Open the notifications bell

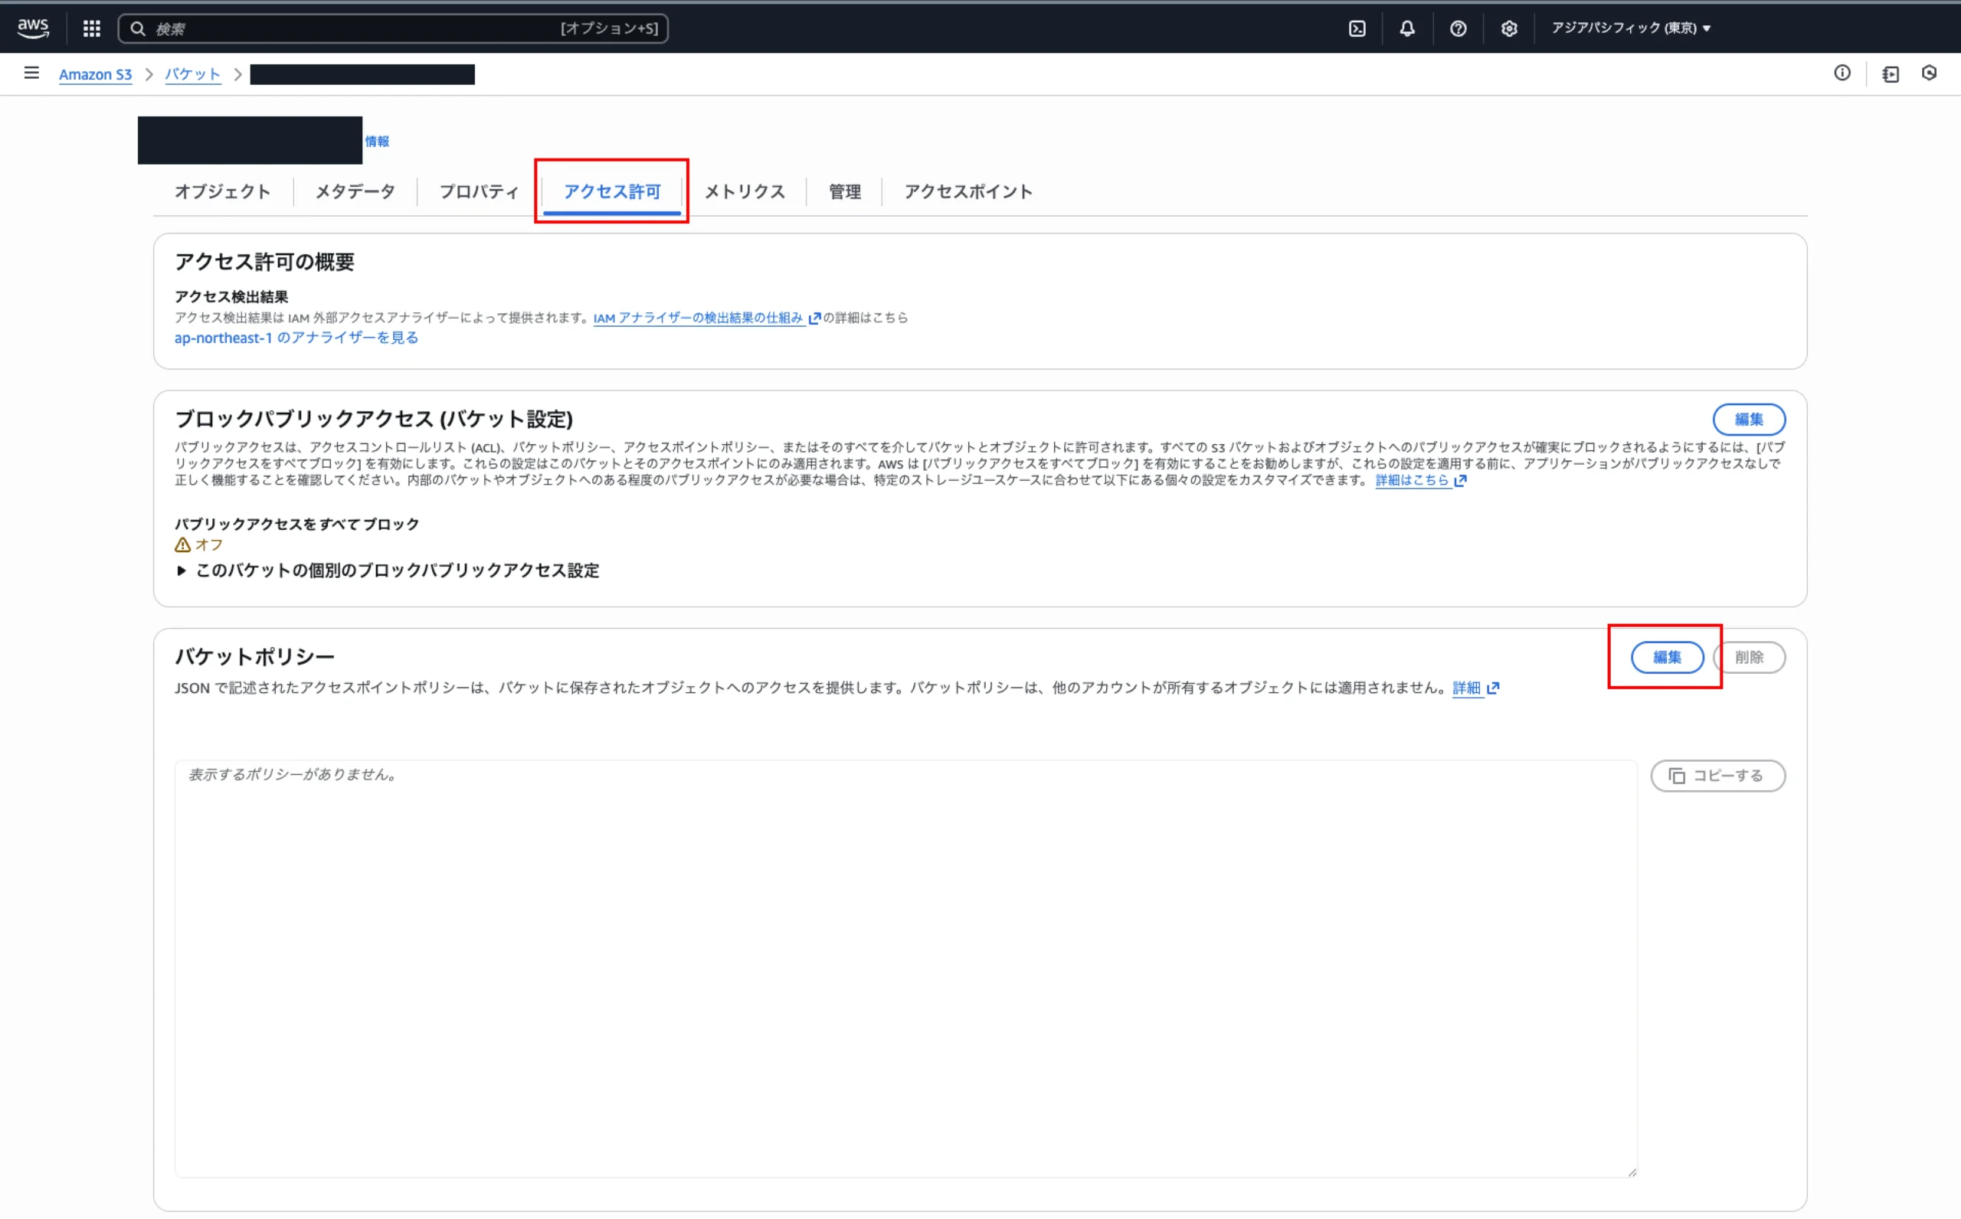coord(1407,28)
